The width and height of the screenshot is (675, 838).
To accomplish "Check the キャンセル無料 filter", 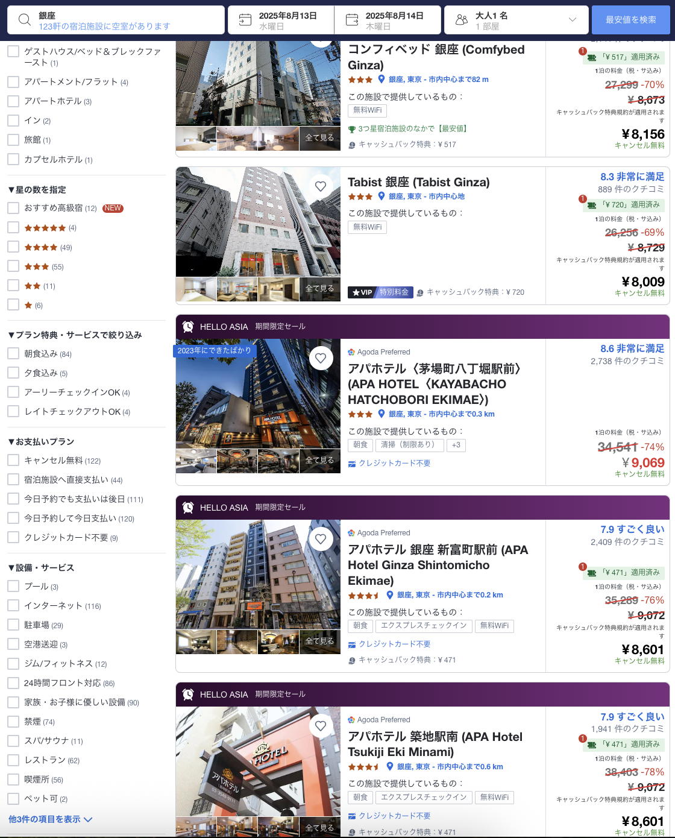I will (x=13, y=460).
